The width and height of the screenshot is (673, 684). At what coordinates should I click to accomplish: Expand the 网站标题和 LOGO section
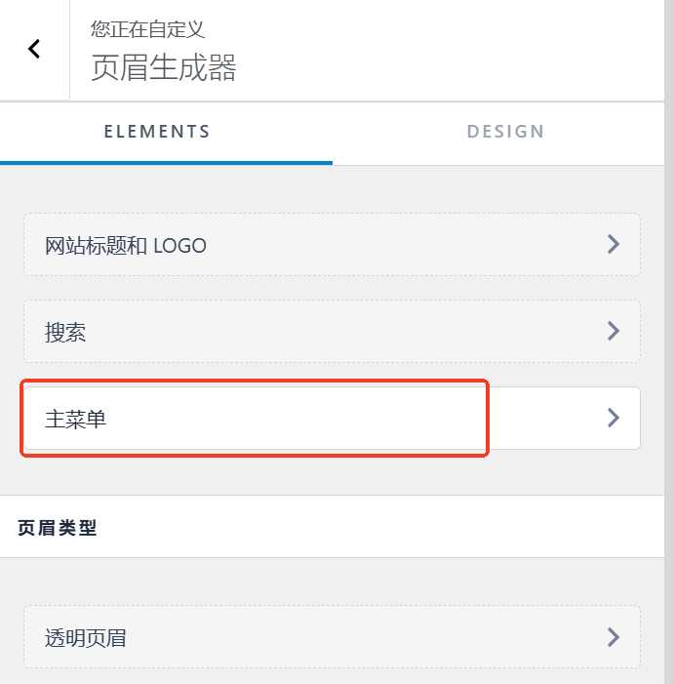332,245
